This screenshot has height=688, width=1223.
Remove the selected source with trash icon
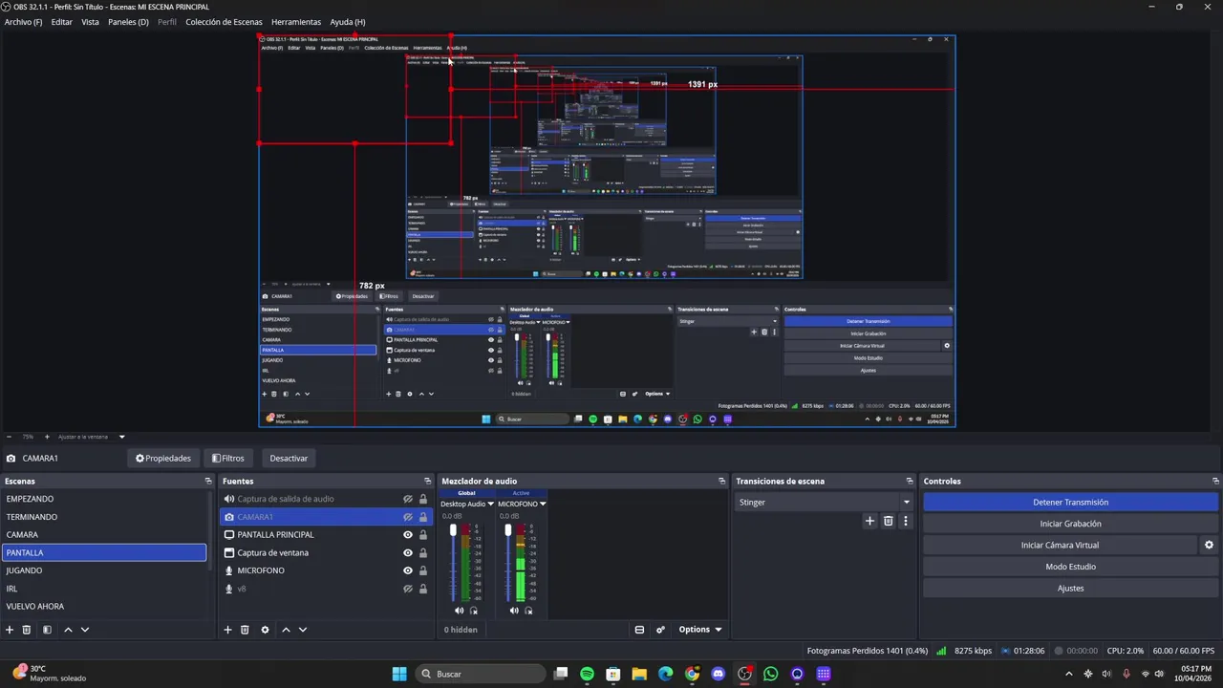tap(245, 630)
